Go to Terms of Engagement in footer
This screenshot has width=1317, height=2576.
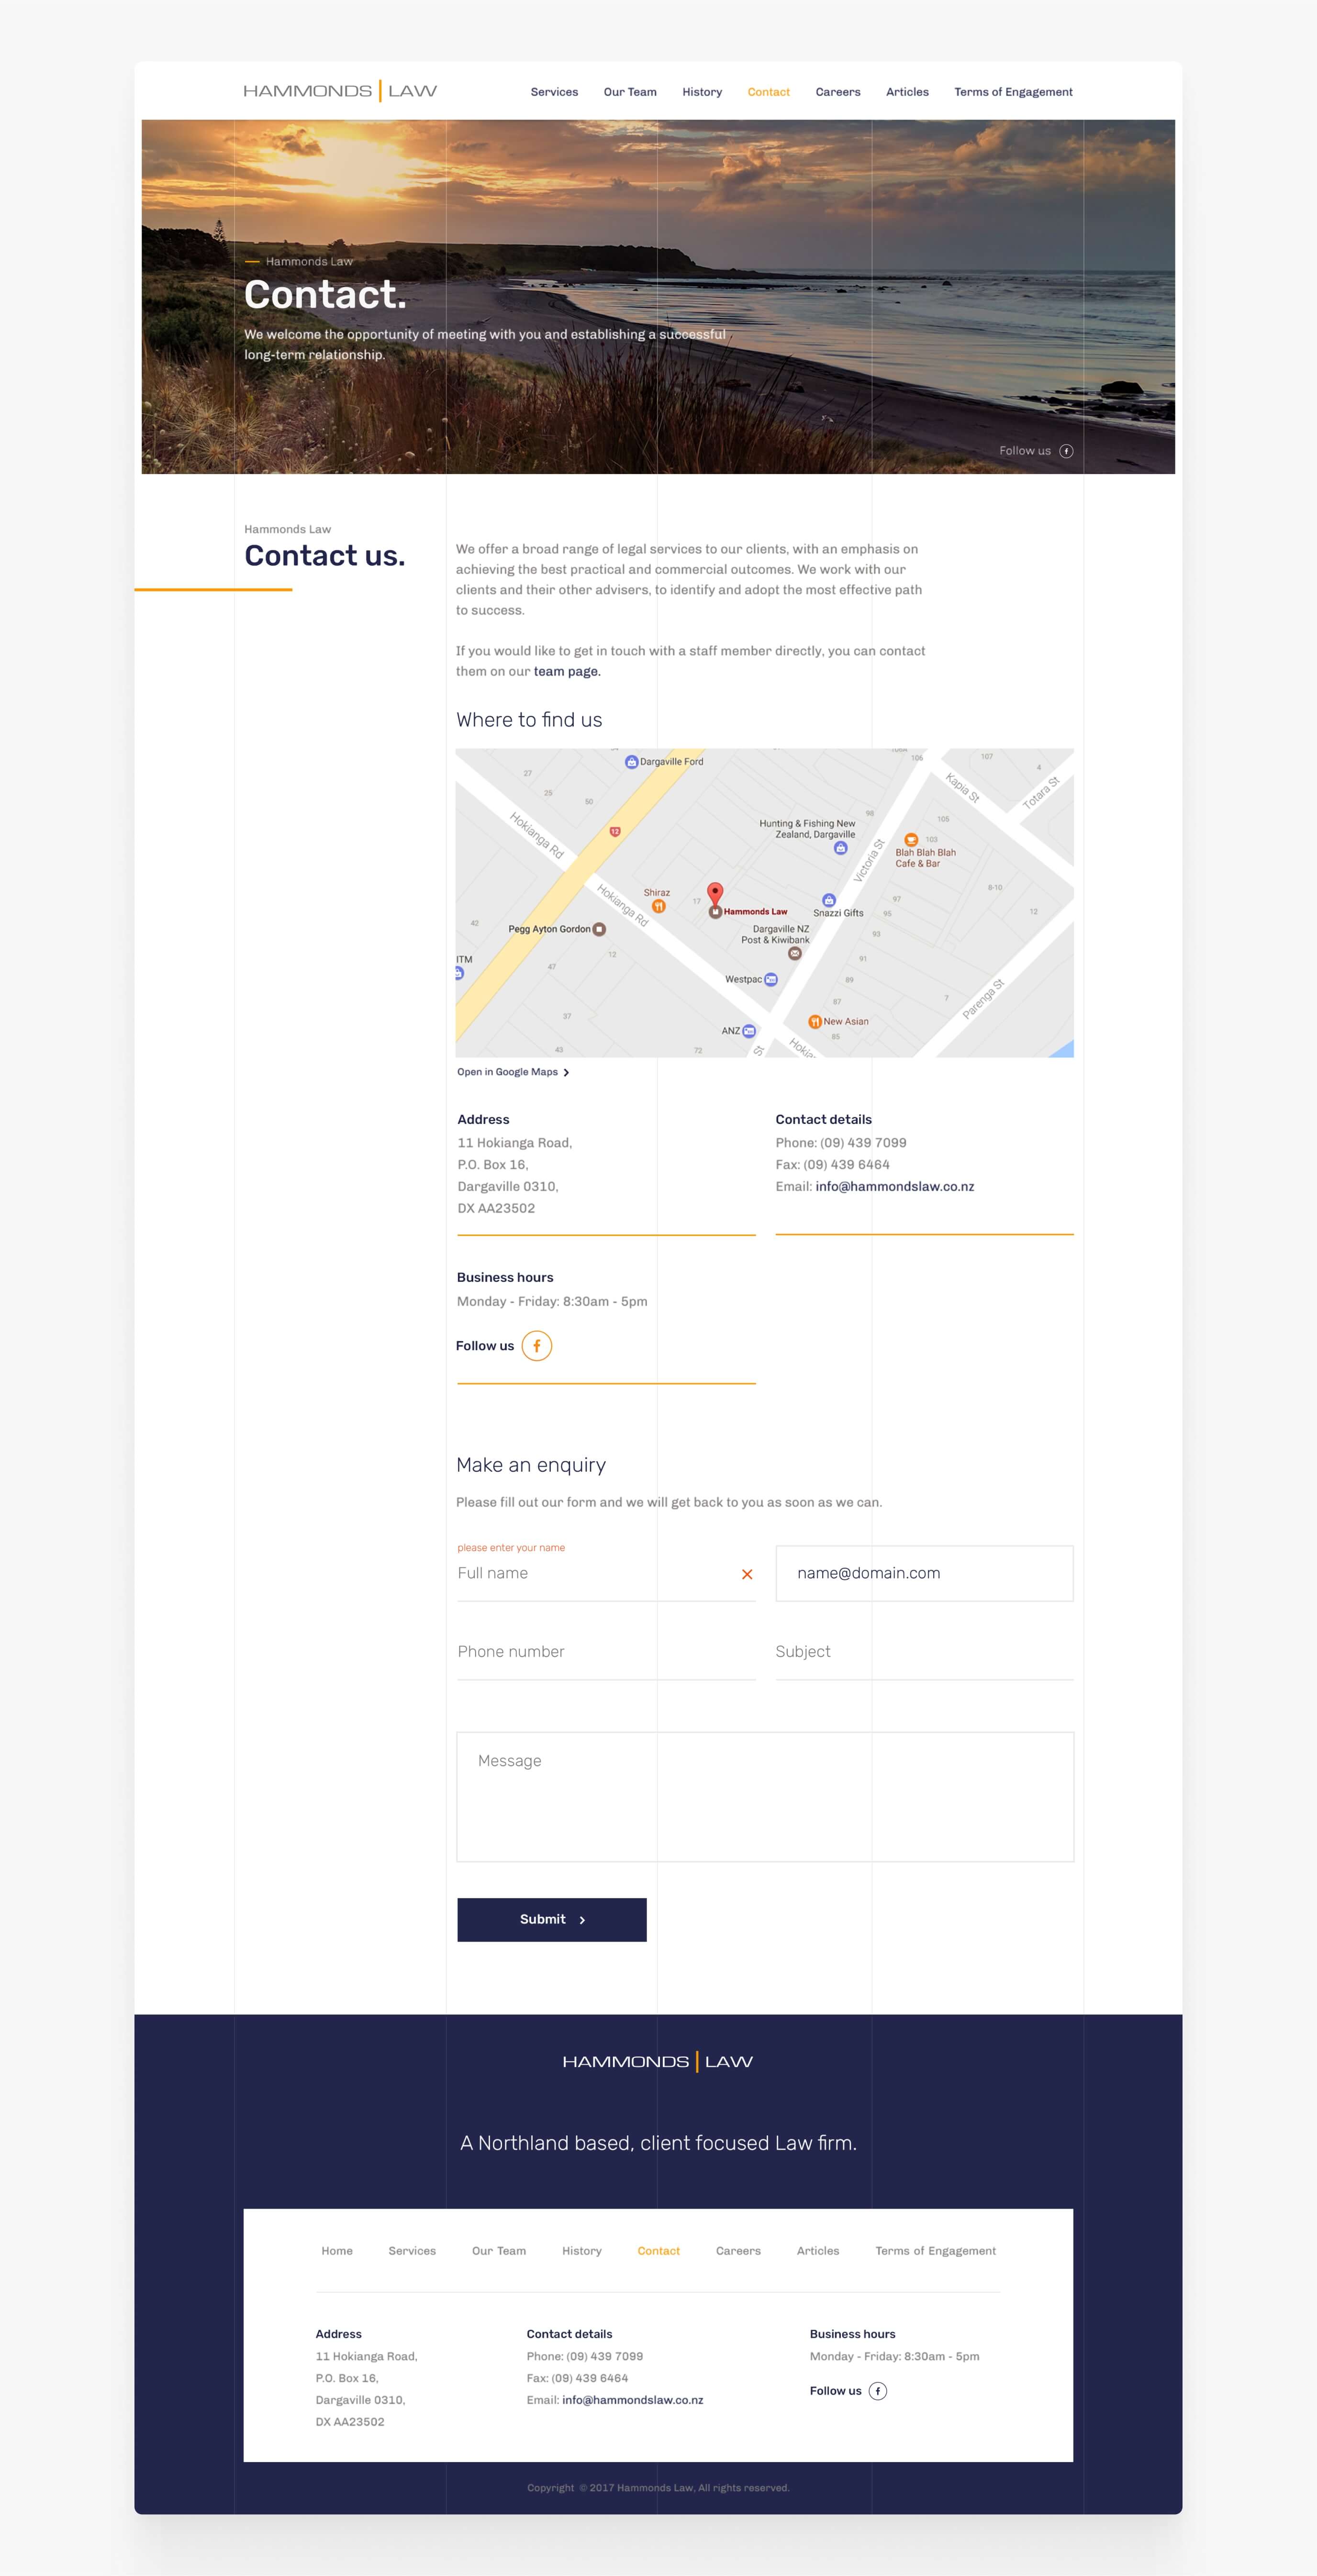(x=936, y=2251)
